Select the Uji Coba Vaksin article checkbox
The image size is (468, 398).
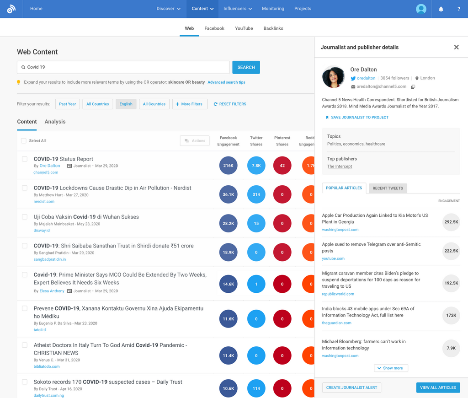click(25, 217)
